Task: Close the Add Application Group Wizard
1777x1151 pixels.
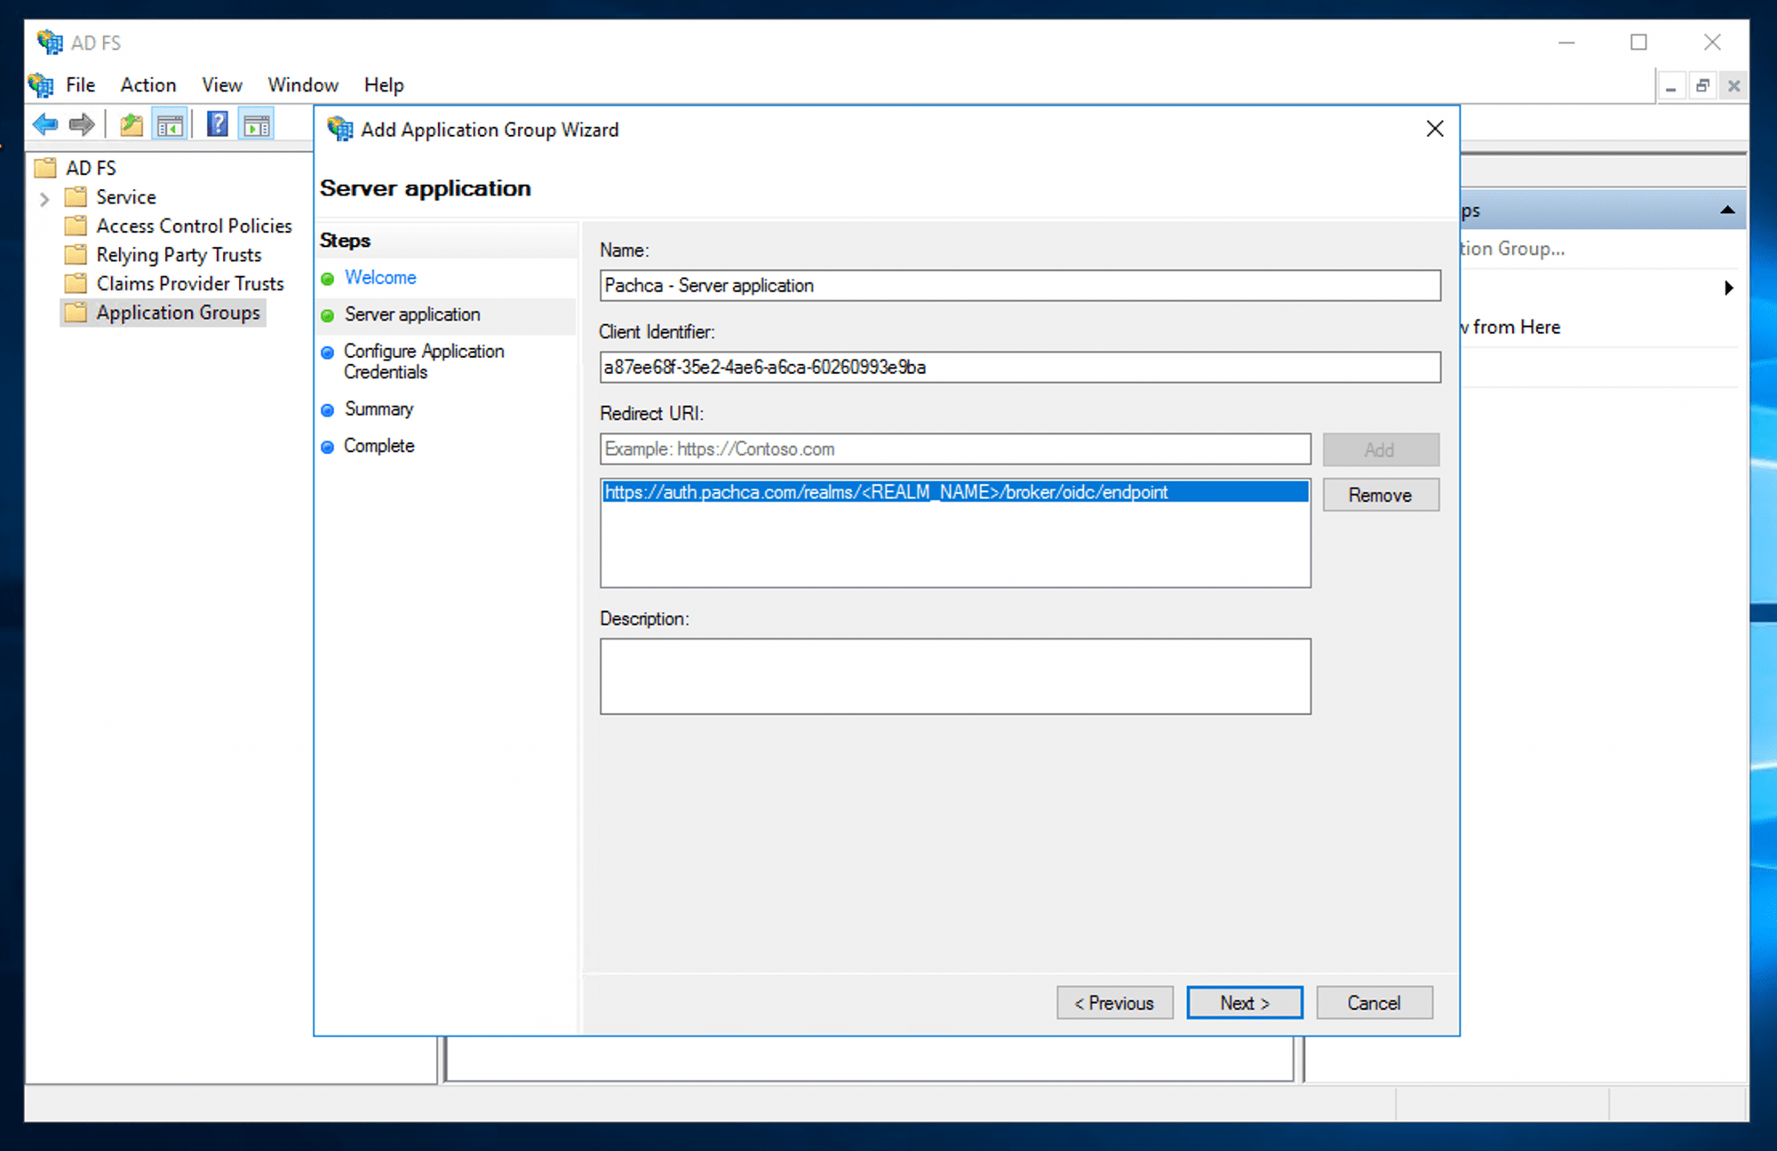Action: pyautogui.click(x=1434, y=130)
